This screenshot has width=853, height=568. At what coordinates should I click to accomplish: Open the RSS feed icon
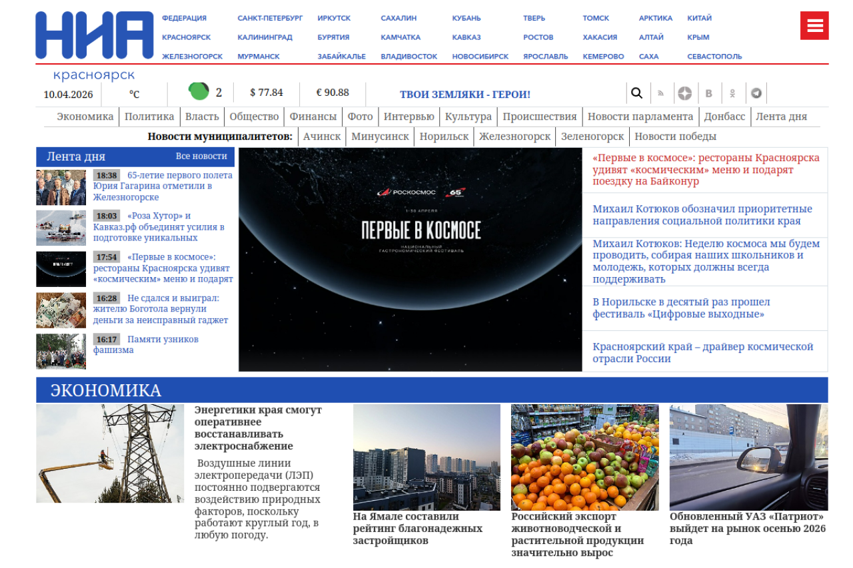point(661,93)
